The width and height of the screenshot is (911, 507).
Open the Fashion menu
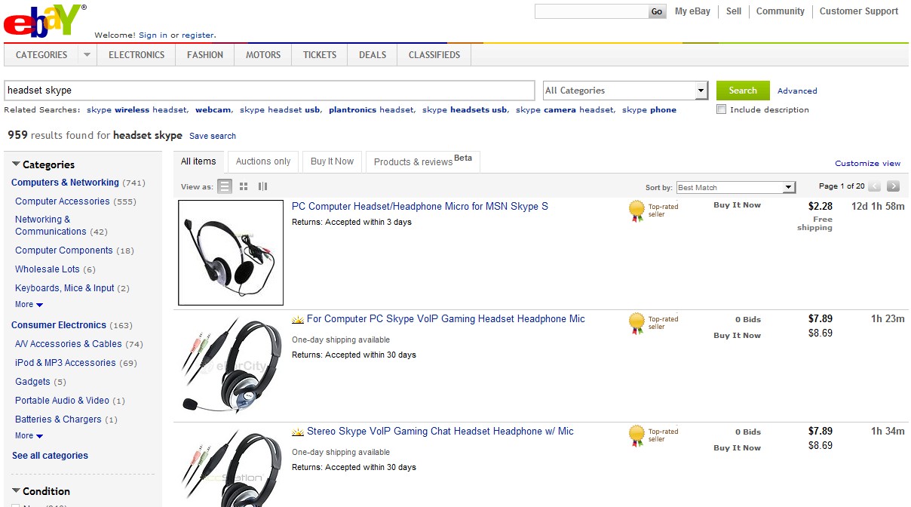(205, 55)
